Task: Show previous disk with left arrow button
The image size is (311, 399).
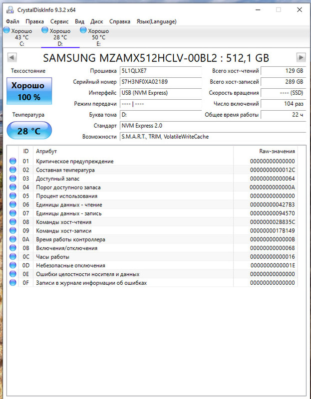Action: 12,57
